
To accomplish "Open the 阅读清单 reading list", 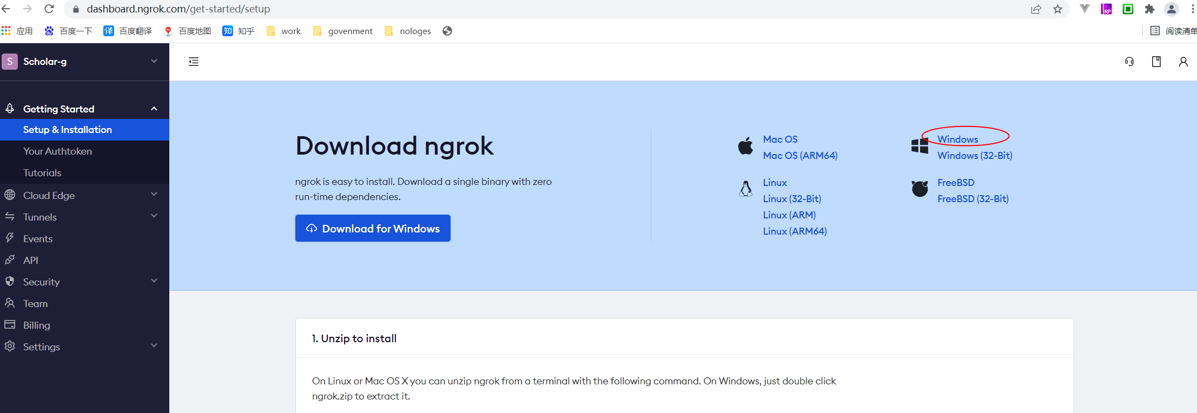I will pos(1173,31).
